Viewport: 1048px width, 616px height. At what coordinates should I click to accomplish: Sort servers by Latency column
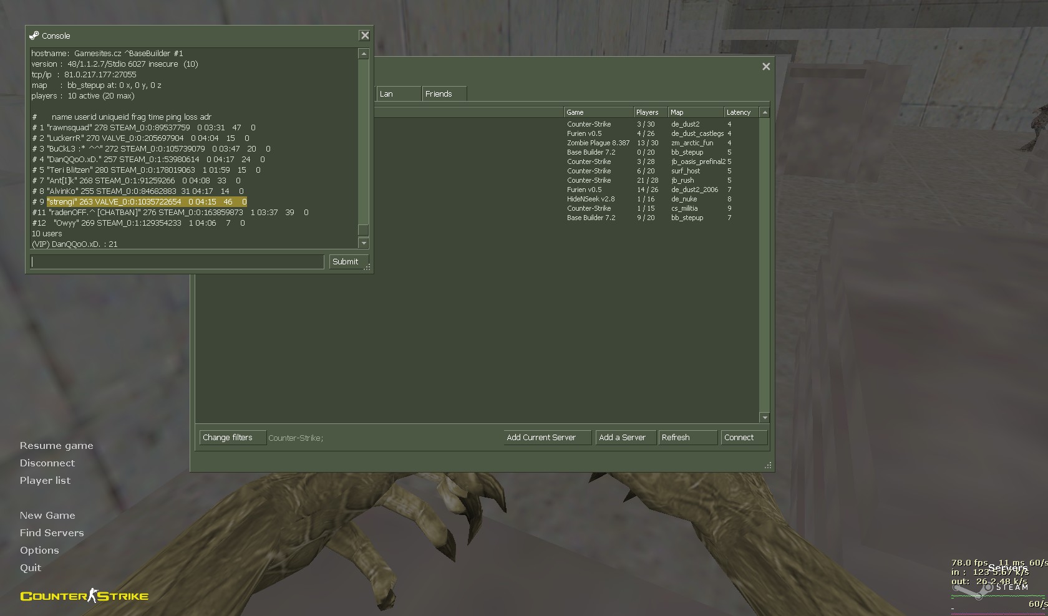point(741,112)
